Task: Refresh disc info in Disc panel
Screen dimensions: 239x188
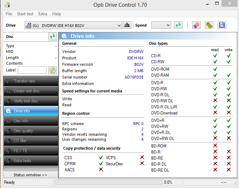Action: click(53, 37)
